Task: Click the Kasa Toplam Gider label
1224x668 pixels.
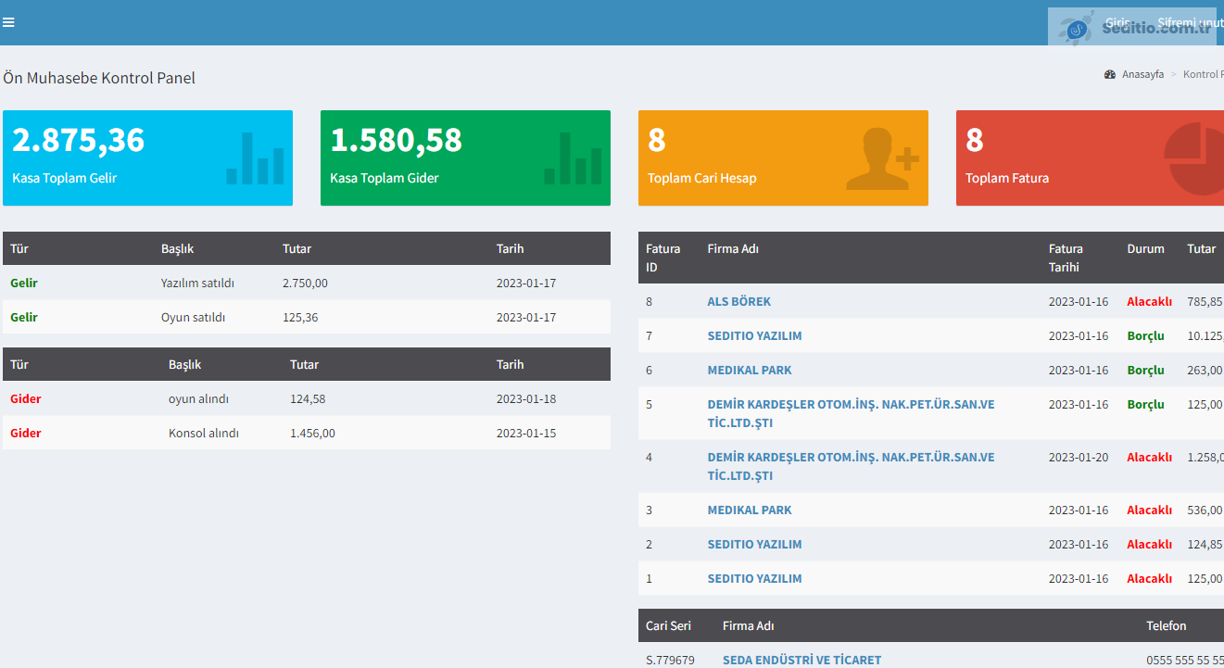Action: coord(385,178)
